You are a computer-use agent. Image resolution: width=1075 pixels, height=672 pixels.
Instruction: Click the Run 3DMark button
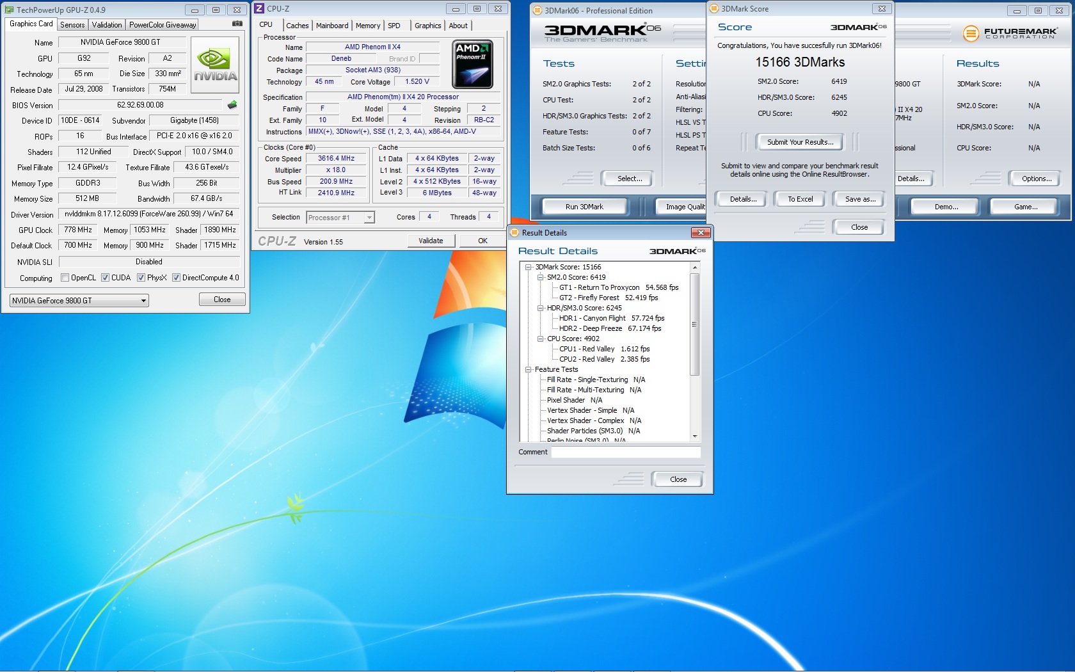(x=584, y=207)
